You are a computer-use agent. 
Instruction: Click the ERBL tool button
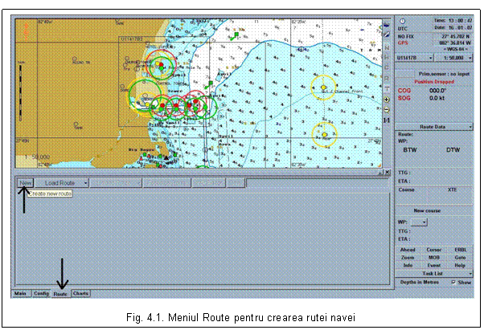coord(461,249)
